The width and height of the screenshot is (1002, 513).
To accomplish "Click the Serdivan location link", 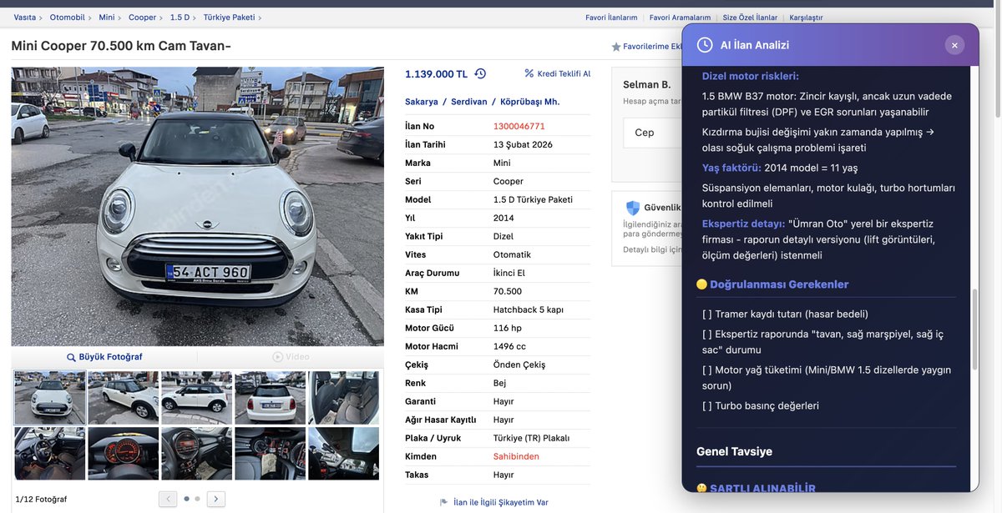I will point(469,102).
